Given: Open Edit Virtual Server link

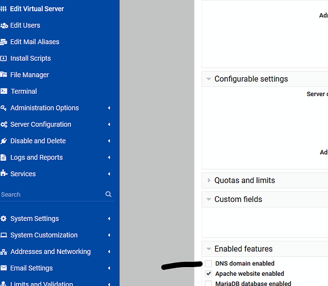Looking at the screenshot, I should [x=37, y=9].
